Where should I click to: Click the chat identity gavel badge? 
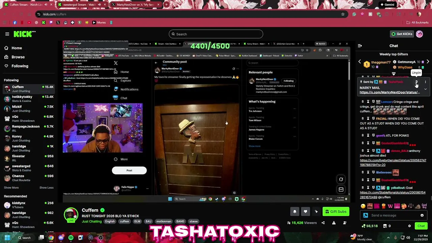[366, 215]
